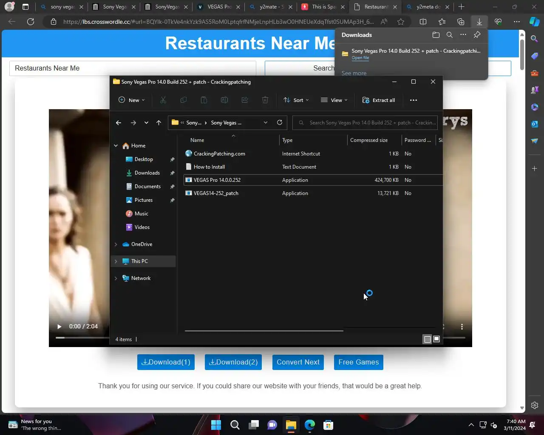Select Downloads in navigation pane
This screenshot has height=435, width=544.
(x=147, y=173)
